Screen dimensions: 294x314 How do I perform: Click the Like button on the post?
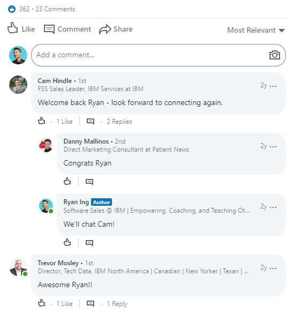[x=21, y=28]
